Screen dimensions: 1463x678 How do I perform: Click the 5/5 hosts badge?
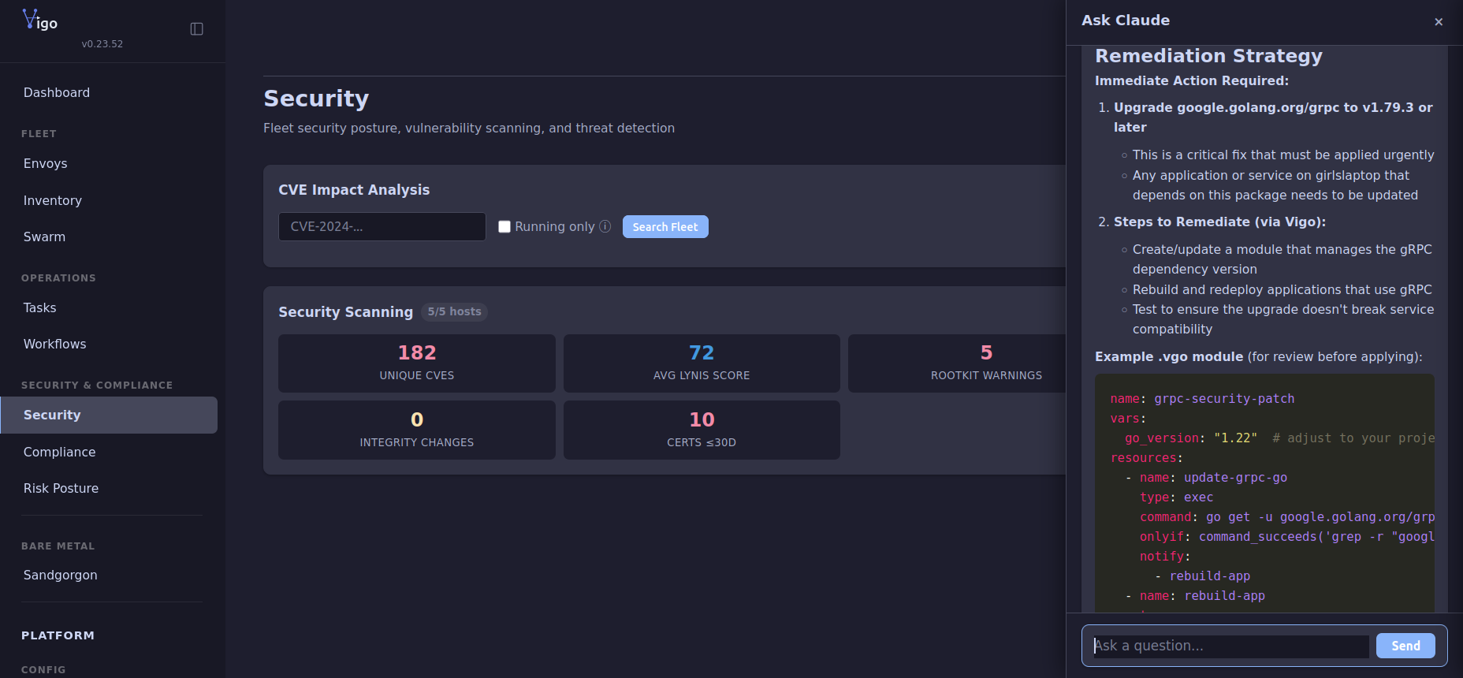(x=454, y=312)
